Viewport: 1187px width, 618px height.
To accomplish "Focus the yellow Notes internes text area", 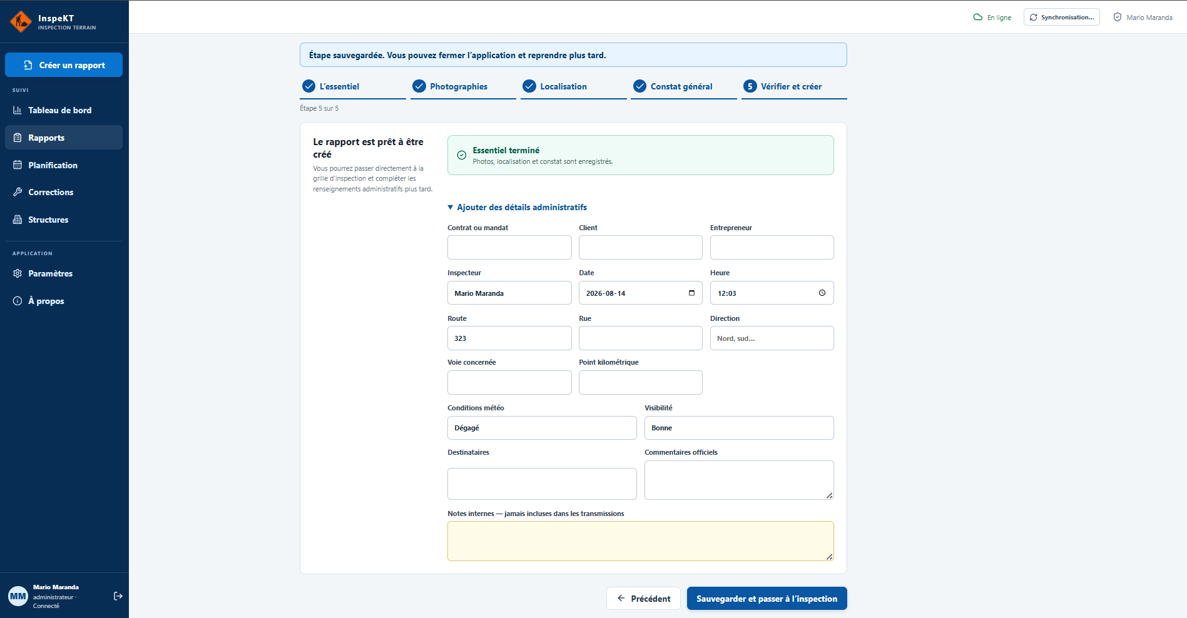I will coord(641,541).
